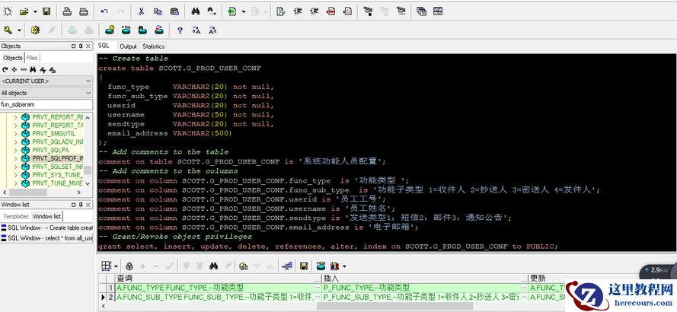Click the Tile windows icon
The height and width of the screenshot is (312, 677).
pyautogui.click(x=438, y=11)
